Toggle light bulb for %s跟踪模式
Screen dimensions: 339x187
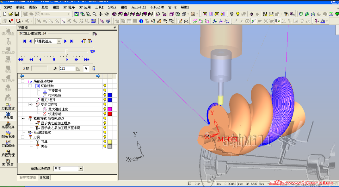[105, 133]
